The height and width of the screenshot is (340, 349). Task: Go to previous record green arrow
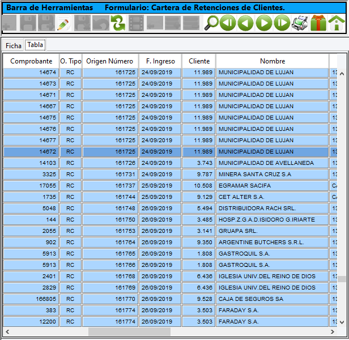click(x=246, y=23)
